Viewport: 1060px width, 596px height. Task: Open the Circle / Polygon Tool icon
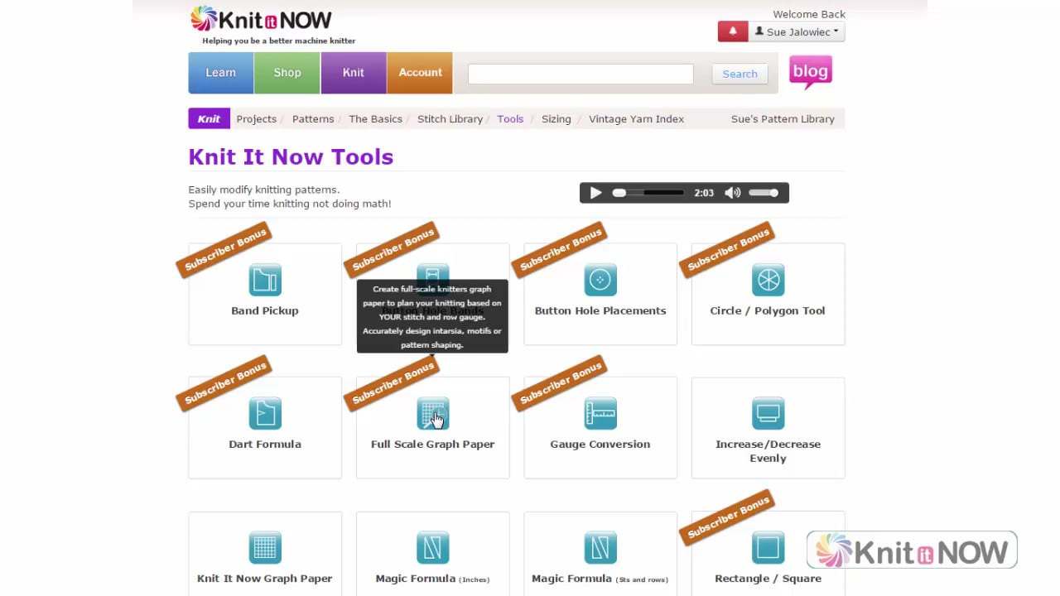768,280
